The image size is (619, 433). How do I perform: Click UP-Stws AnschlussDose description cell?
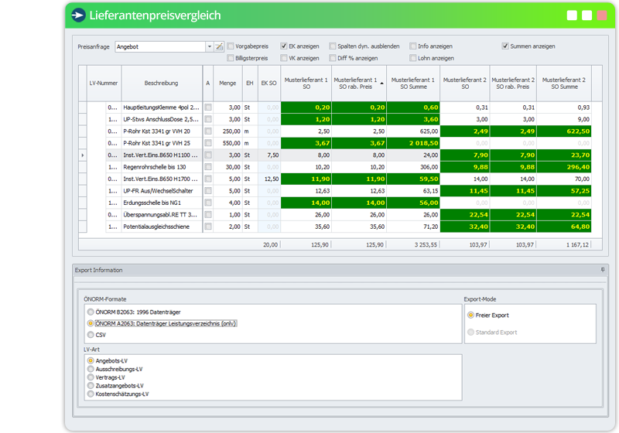point(161,119)
